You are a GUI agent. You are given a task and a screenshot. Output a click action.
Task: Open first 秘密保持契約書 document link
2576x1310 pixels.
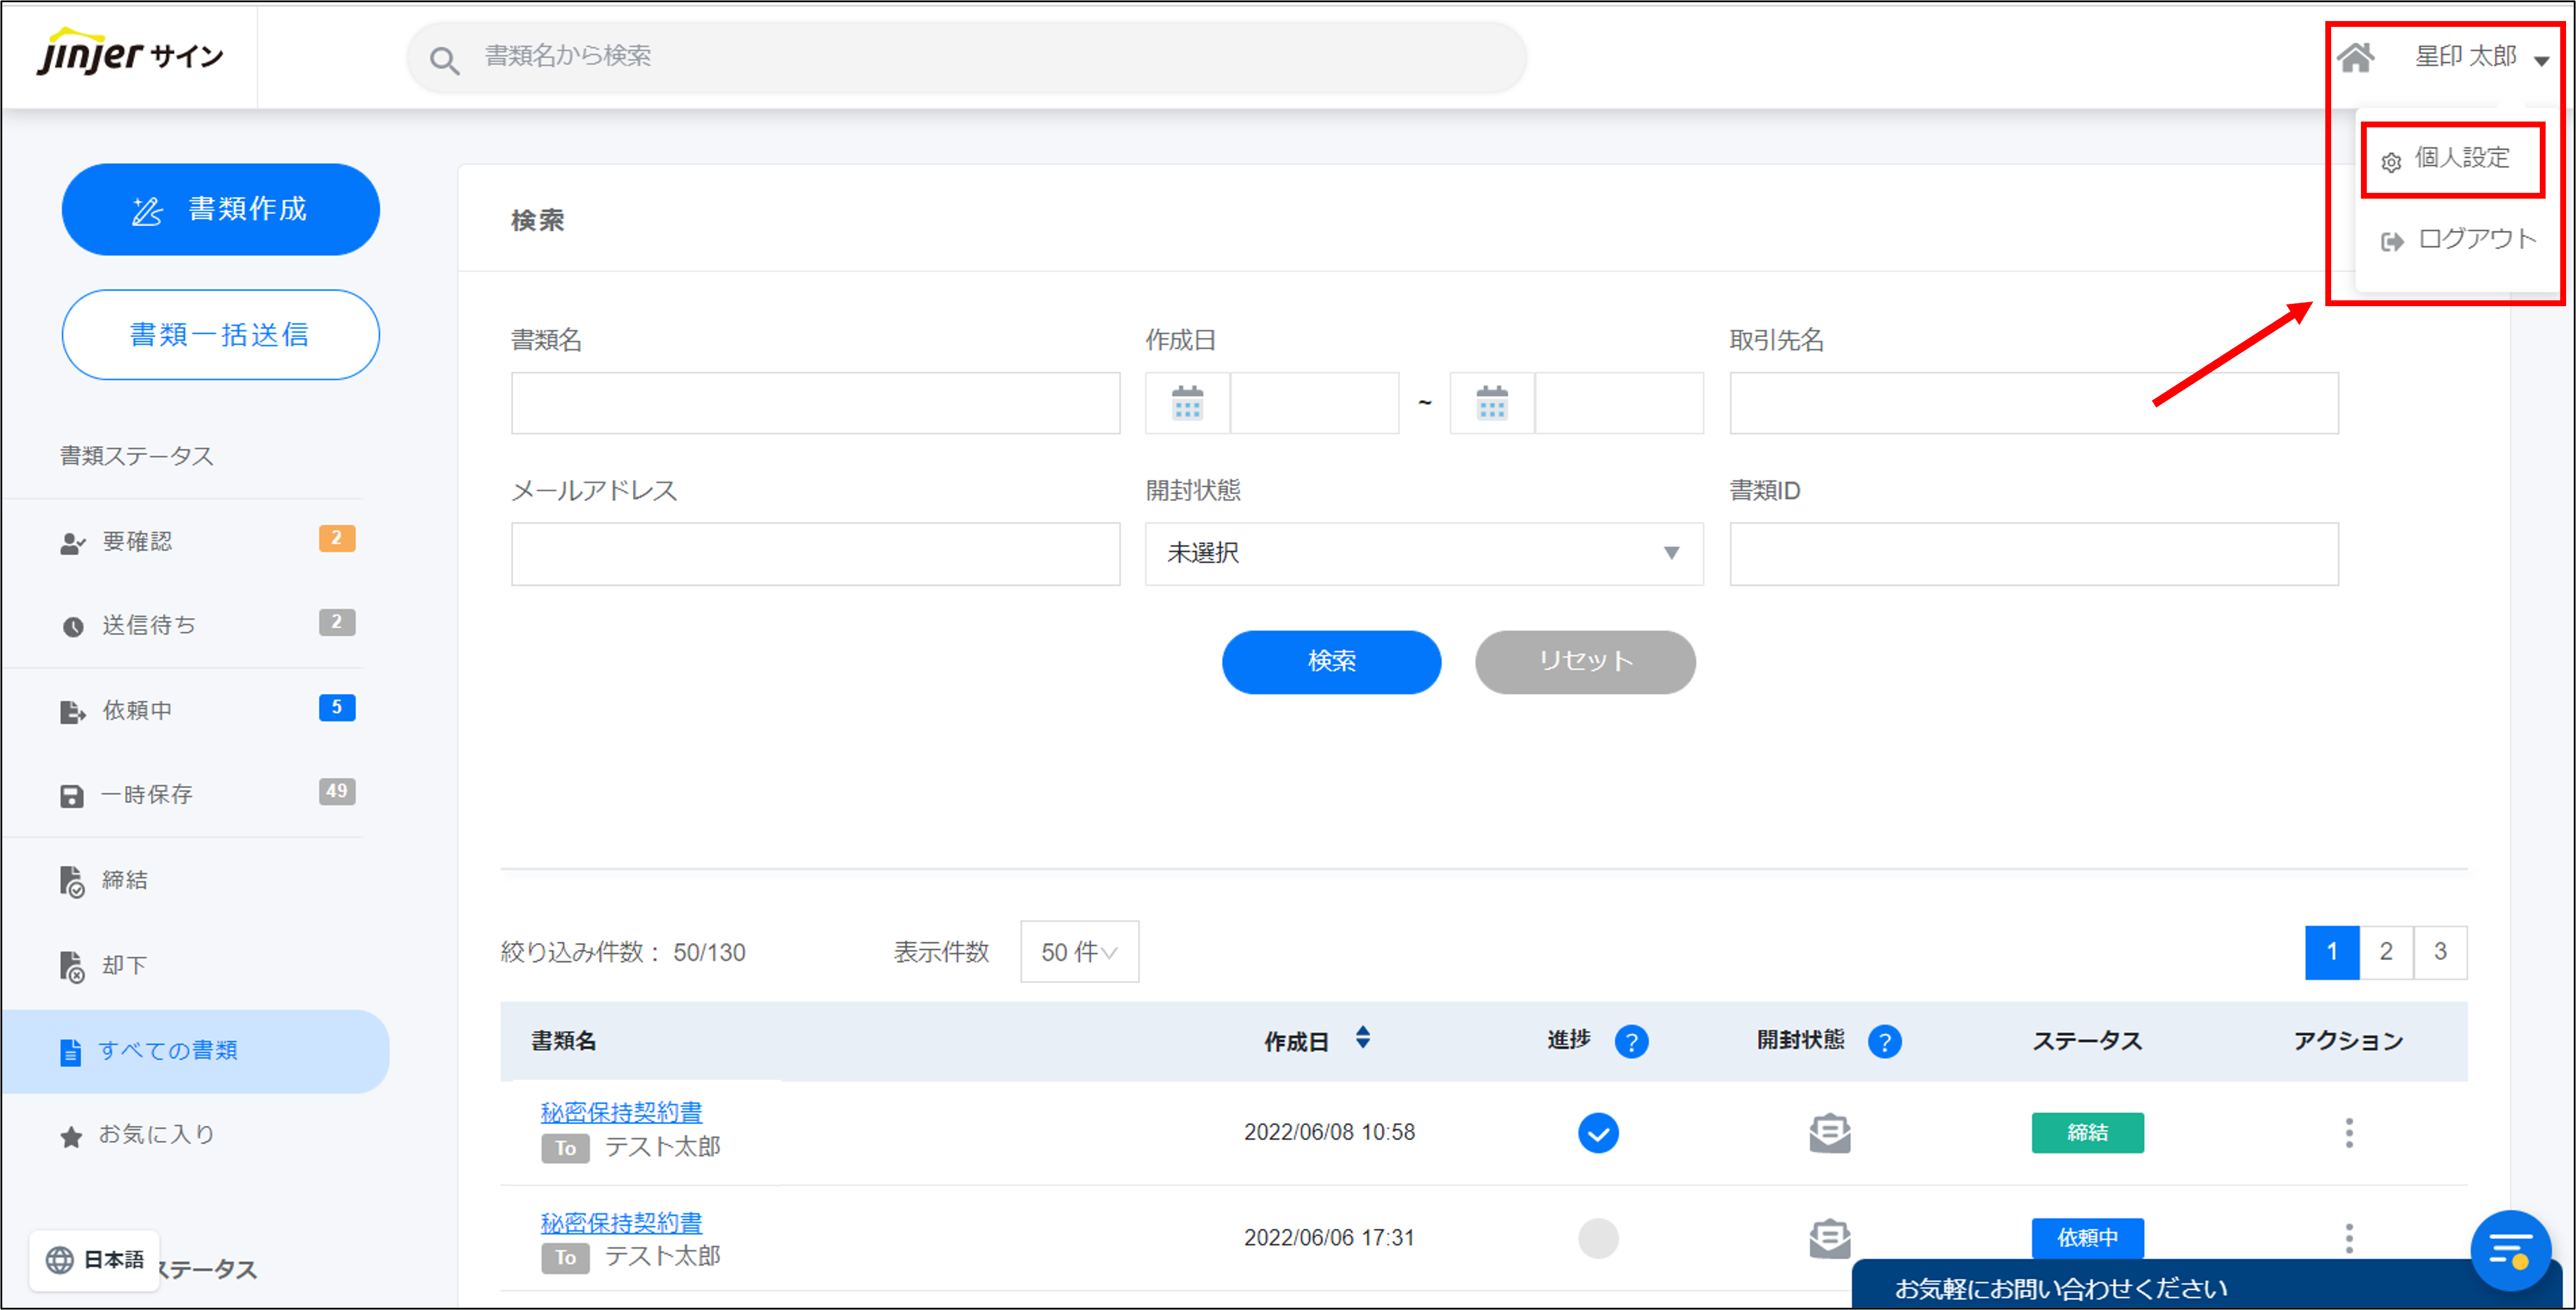pyautogui.click(x=621, y=1112)
